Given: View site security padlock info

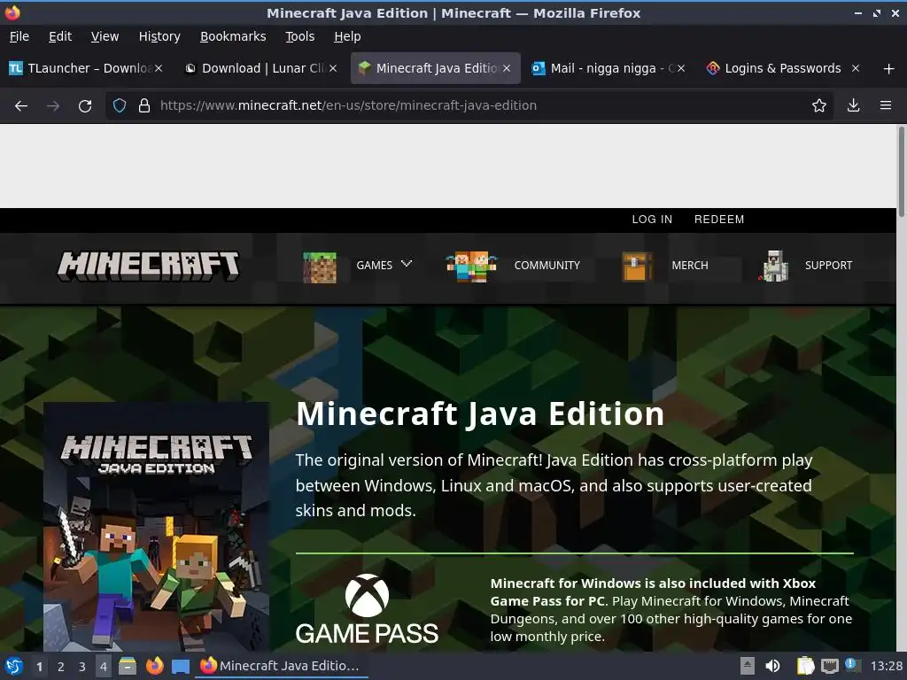Looking at the screenshot, I should pyautogui.click(x=144, y=105).
